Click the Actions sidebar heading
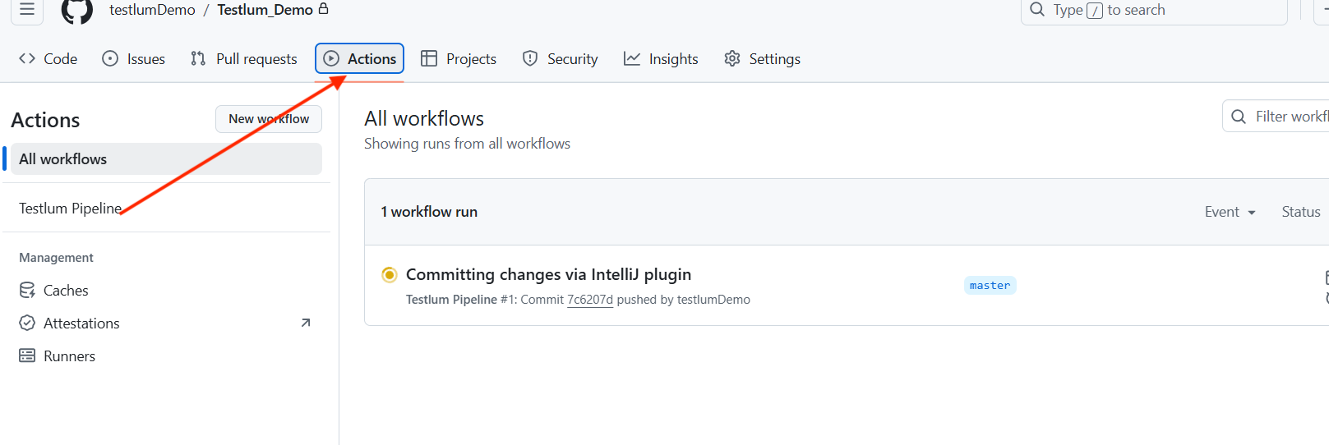Screen dimensions: 1329x445 coord(45,120)
